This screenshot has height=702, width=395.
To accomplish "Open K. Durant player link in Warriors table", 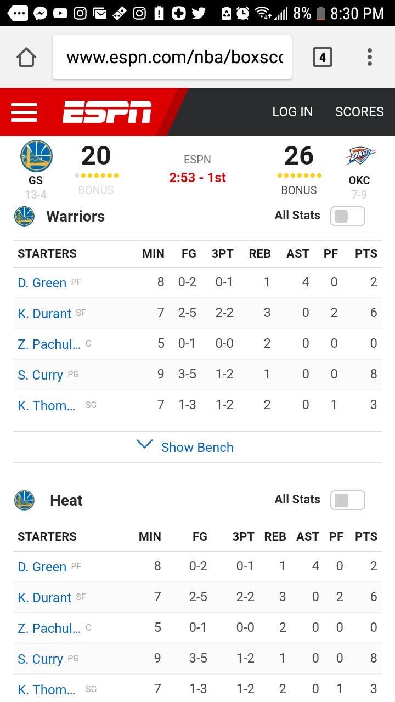I will [44, 314].
